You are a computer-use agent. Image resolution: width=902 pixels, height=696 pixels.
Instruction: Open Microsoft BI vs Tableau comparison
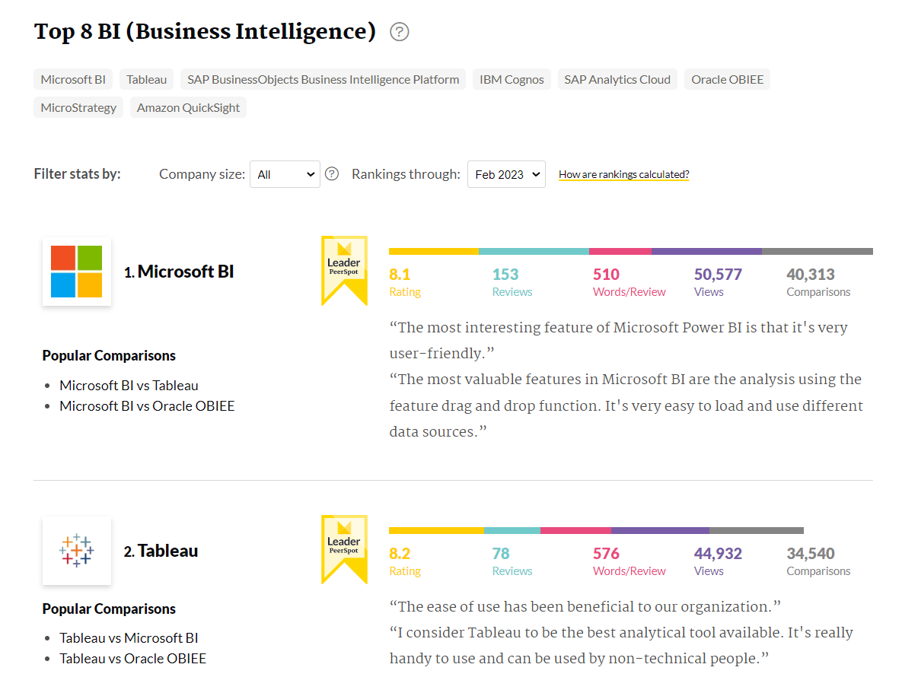pos(129,385)
